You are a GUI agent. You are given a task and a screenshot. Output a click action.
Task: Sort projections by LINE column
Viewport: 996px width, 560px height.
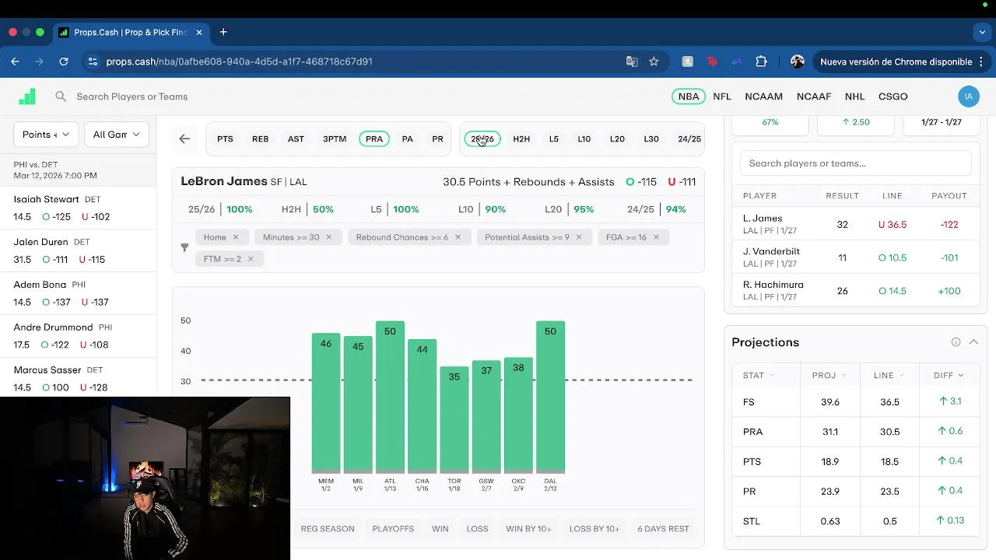click(889, 375)
